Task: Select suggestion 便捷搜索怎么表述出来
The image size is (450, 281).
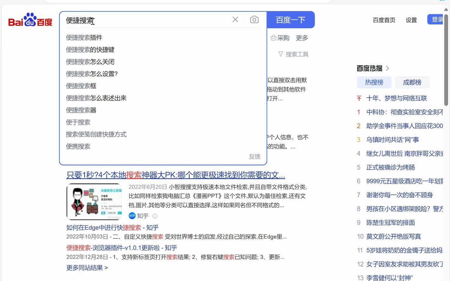Action: pos(96,98)
